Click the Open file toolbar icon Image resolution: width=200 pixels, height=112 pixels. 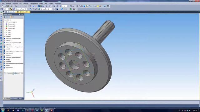[x=6, y=6]
